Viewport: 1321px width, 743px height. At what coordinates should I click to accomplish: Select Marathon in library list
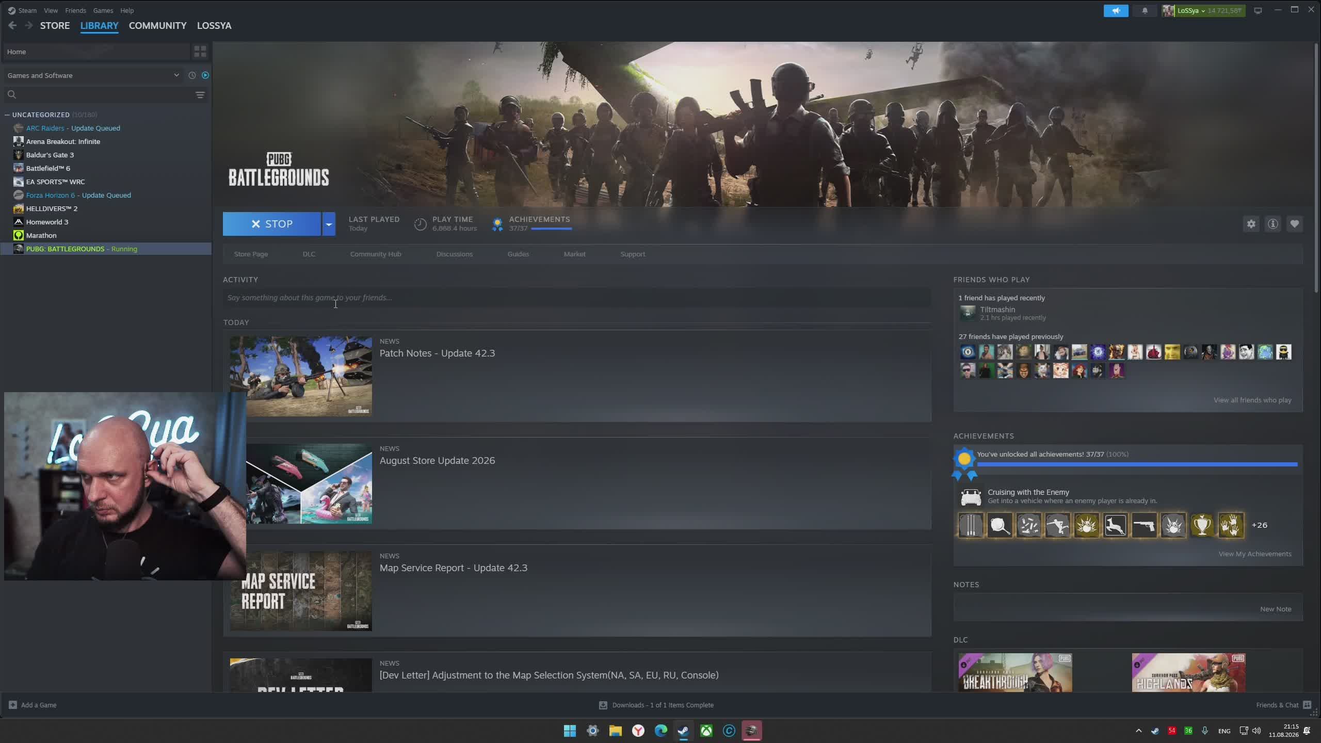click(x=41, y=235)
